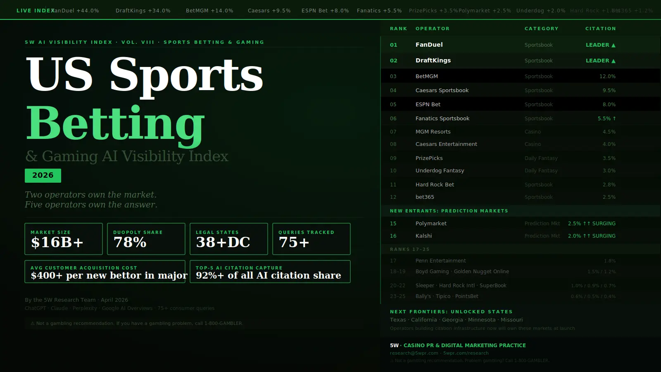661x372 pixels.
Task: Click FanDuel's LEADER citation badge
Action: click(x=601, y=45)
